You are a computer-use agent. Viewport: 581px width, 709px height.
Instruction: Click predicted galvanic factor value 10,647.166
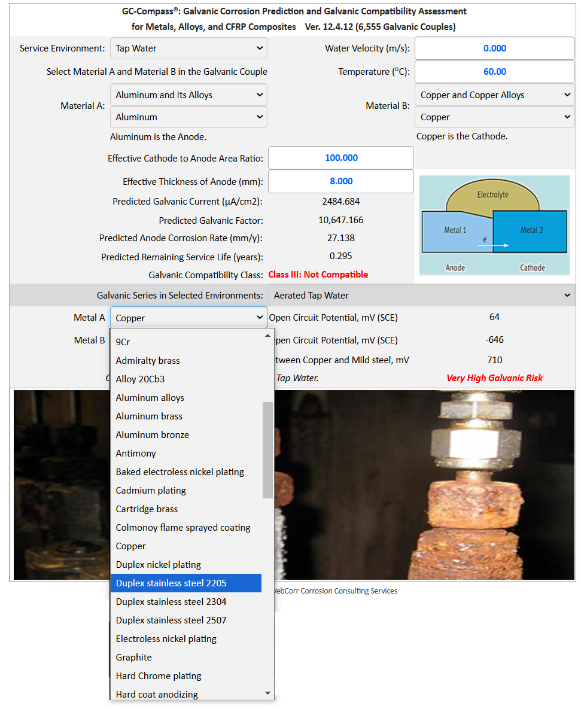pyautogui.click(x=341, y=220)
